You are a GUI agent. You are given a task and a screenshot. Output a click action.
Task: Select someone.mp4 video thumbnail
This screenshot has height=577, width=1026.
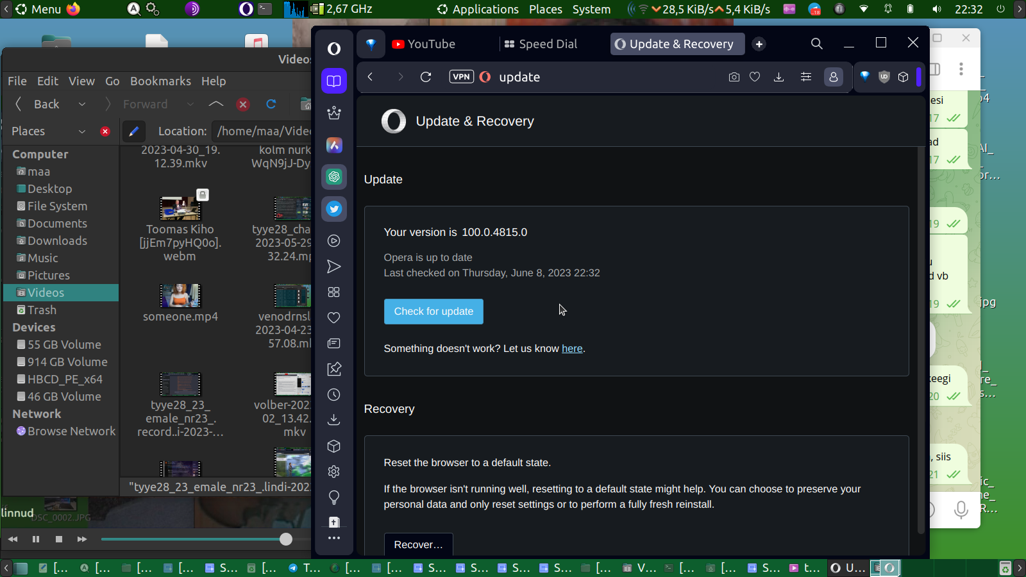180,296
